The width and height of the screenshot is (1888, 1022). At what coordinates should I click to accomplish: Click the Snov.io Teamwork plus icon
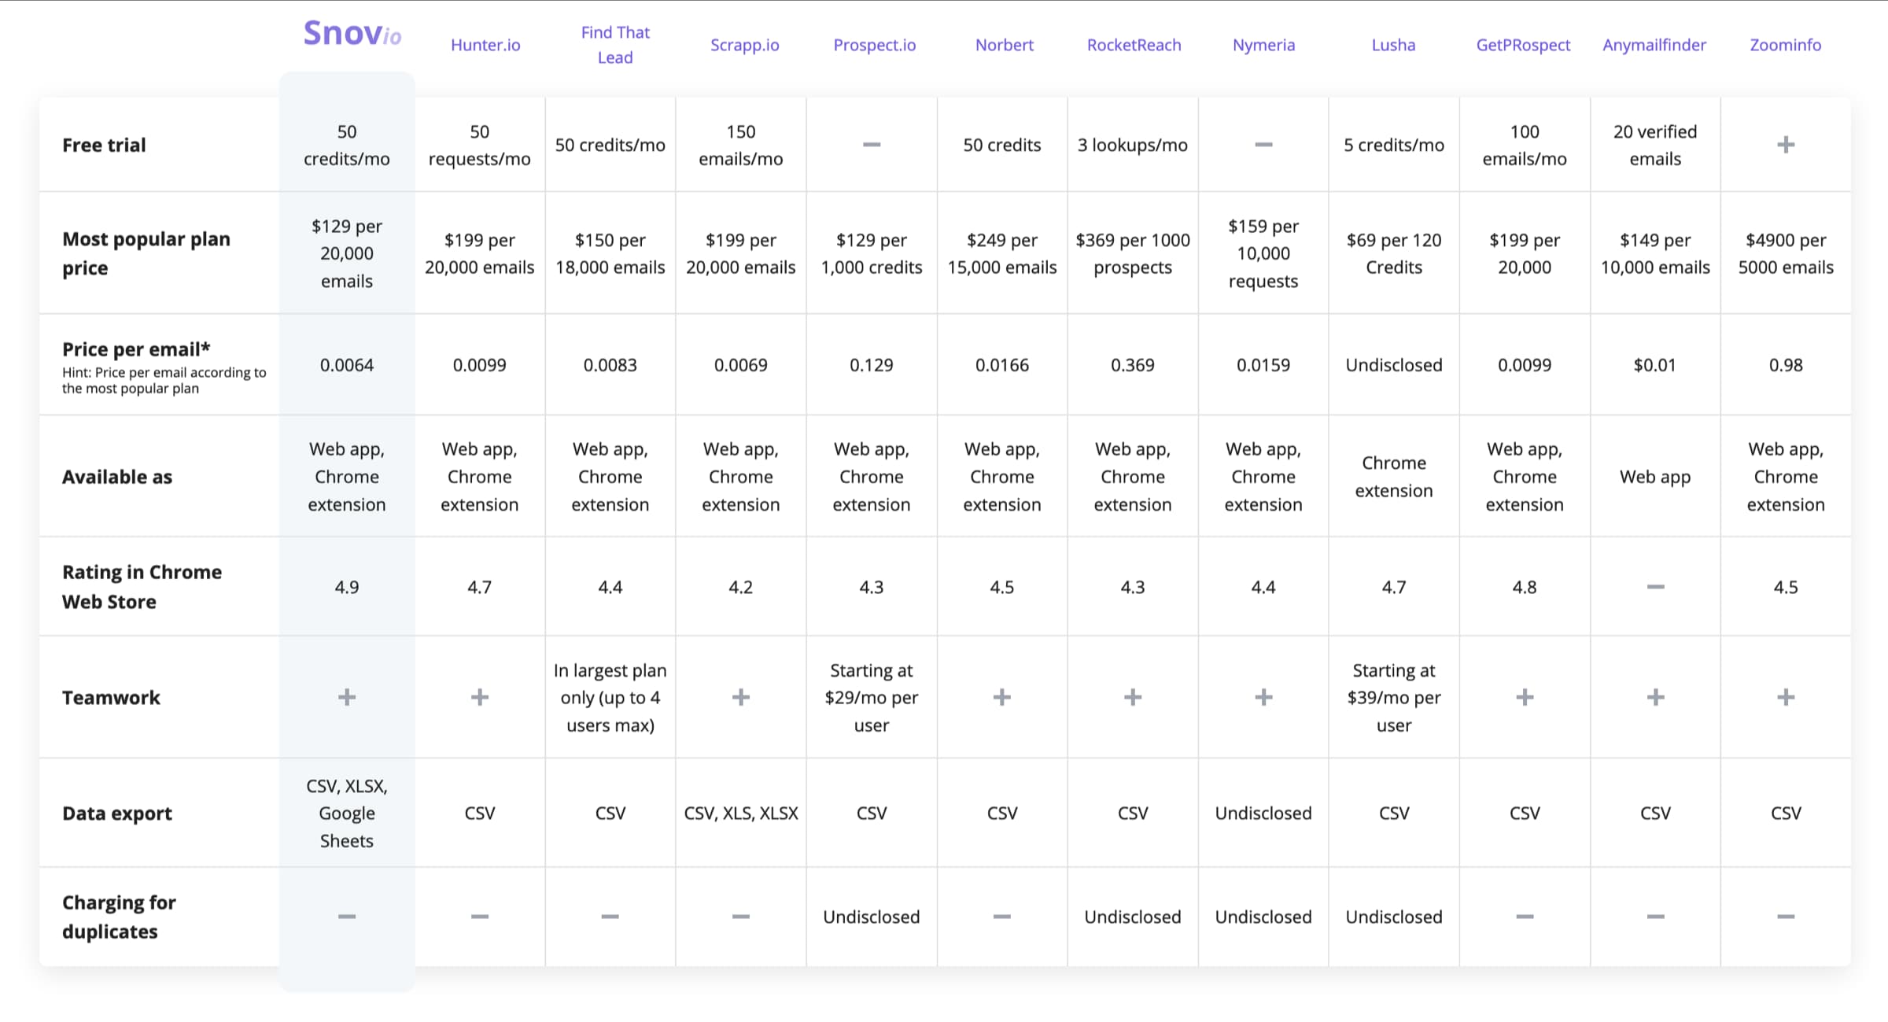tap(347, 697)
